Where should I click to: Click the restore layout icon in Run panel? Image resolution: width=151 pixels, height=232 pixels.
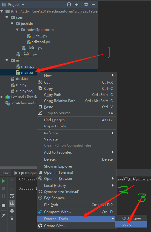pyautogui.click(x=3, y=206)
